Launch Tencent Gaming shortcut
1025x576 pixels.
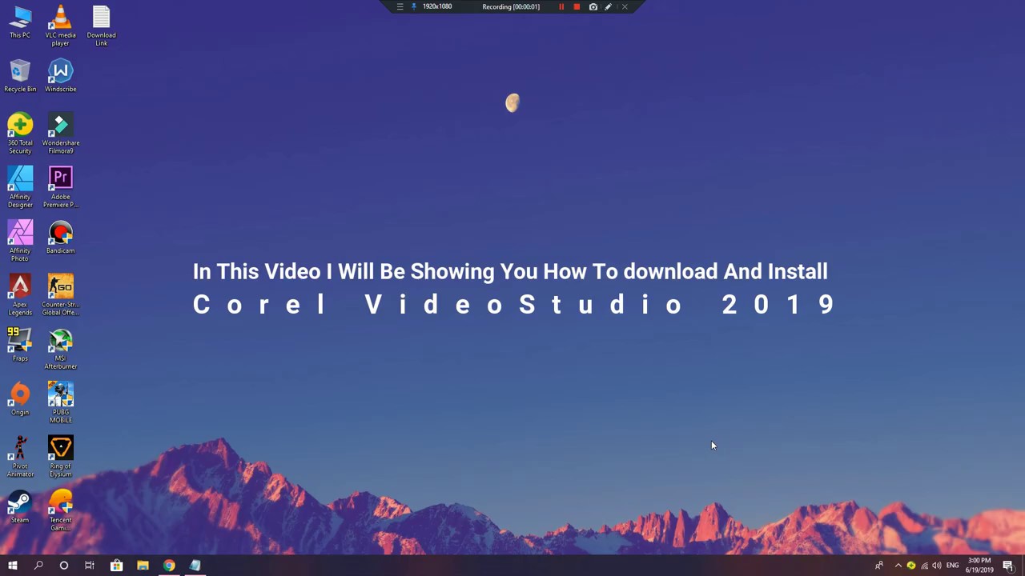(60, 510)
